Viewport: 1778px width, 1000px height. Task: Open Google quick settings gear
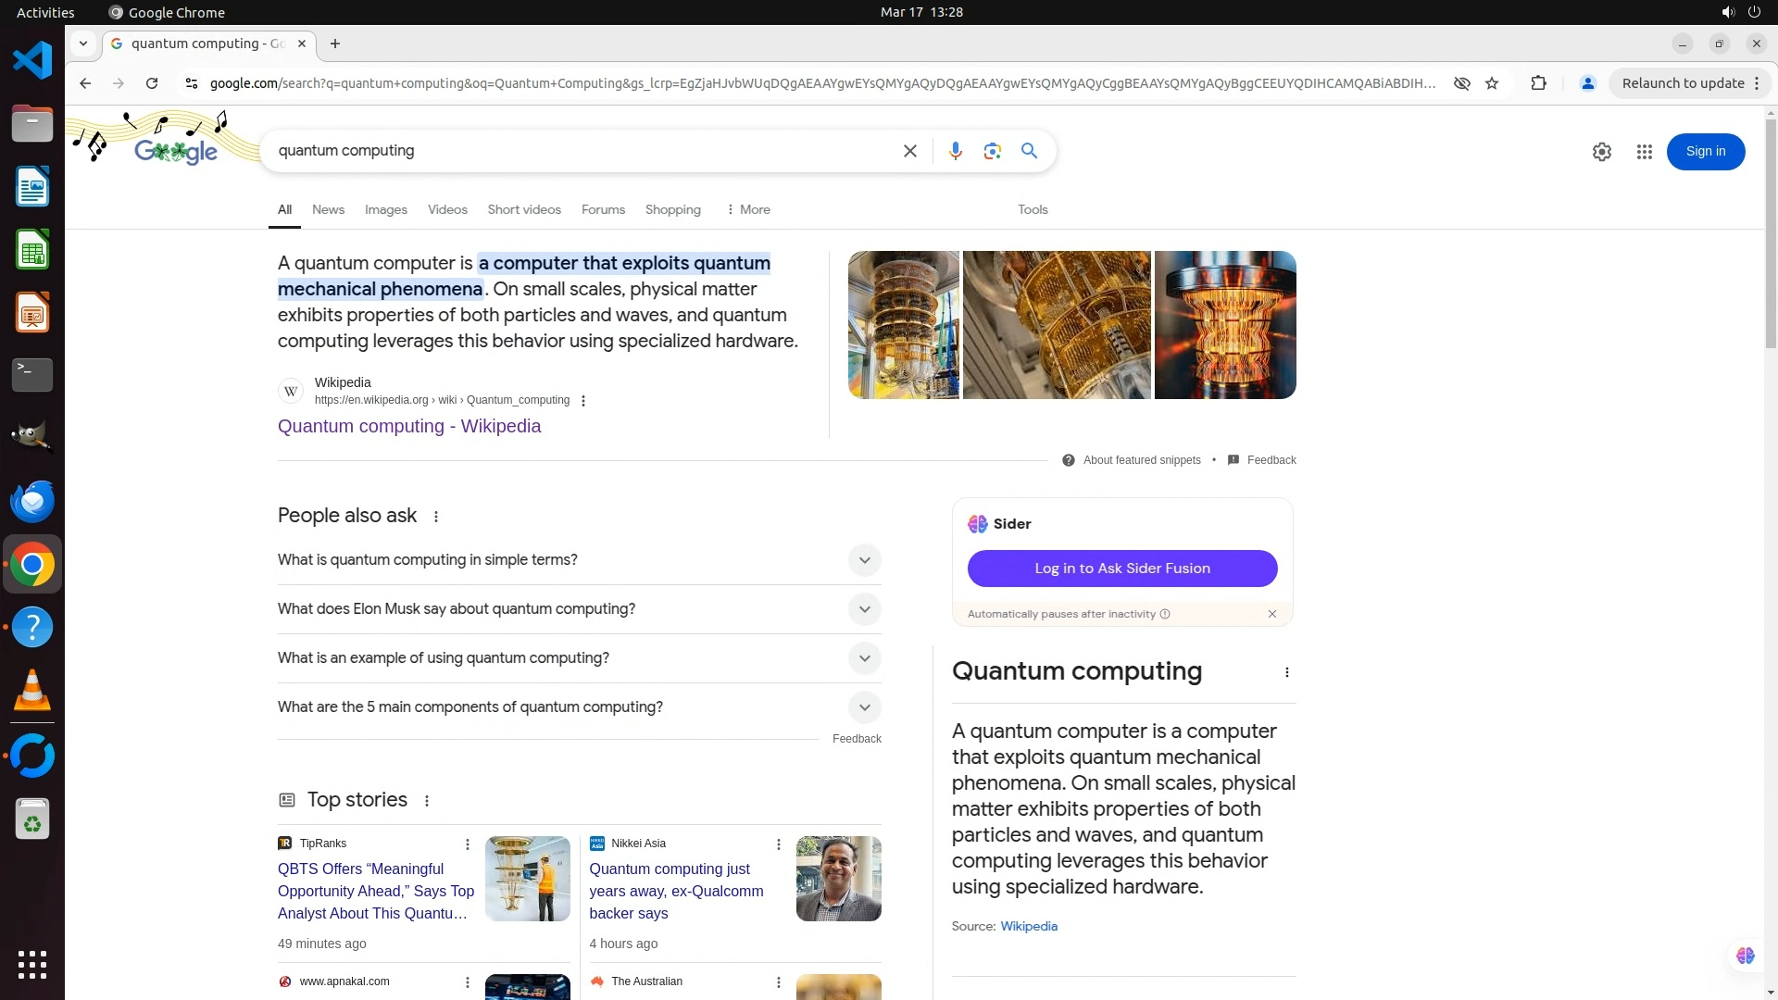1601,152
